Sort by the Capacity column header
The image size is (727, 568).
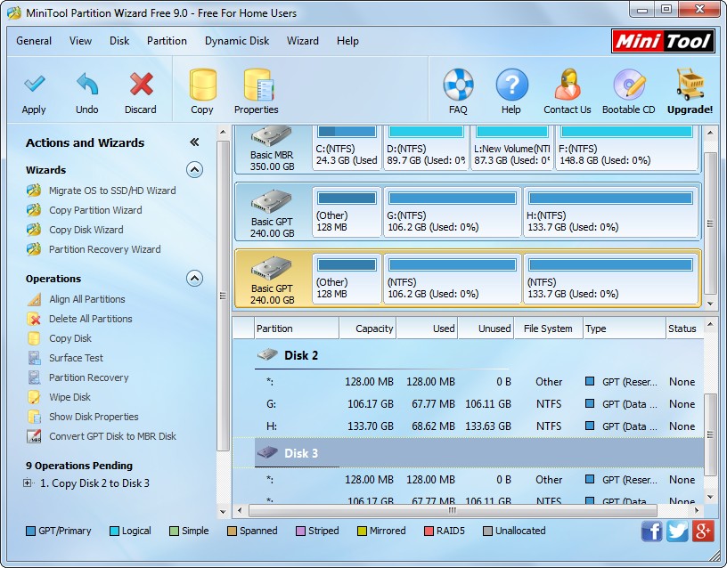368,329
